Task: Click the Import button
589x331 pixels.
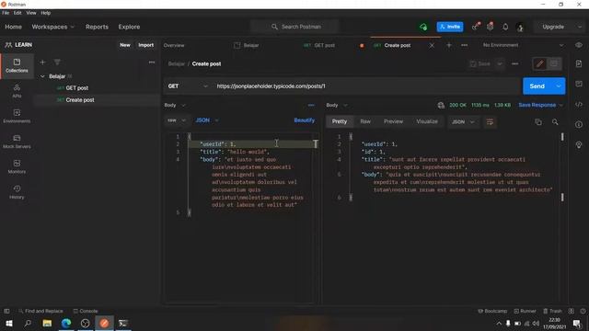Action: [x=146, y=45]
